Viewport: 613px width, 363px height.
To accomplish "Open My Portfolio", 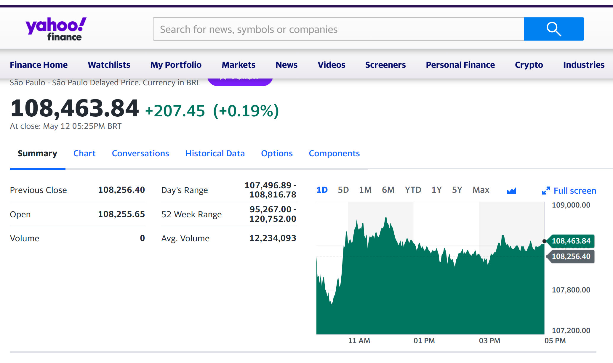I will (x=176, y=65).
